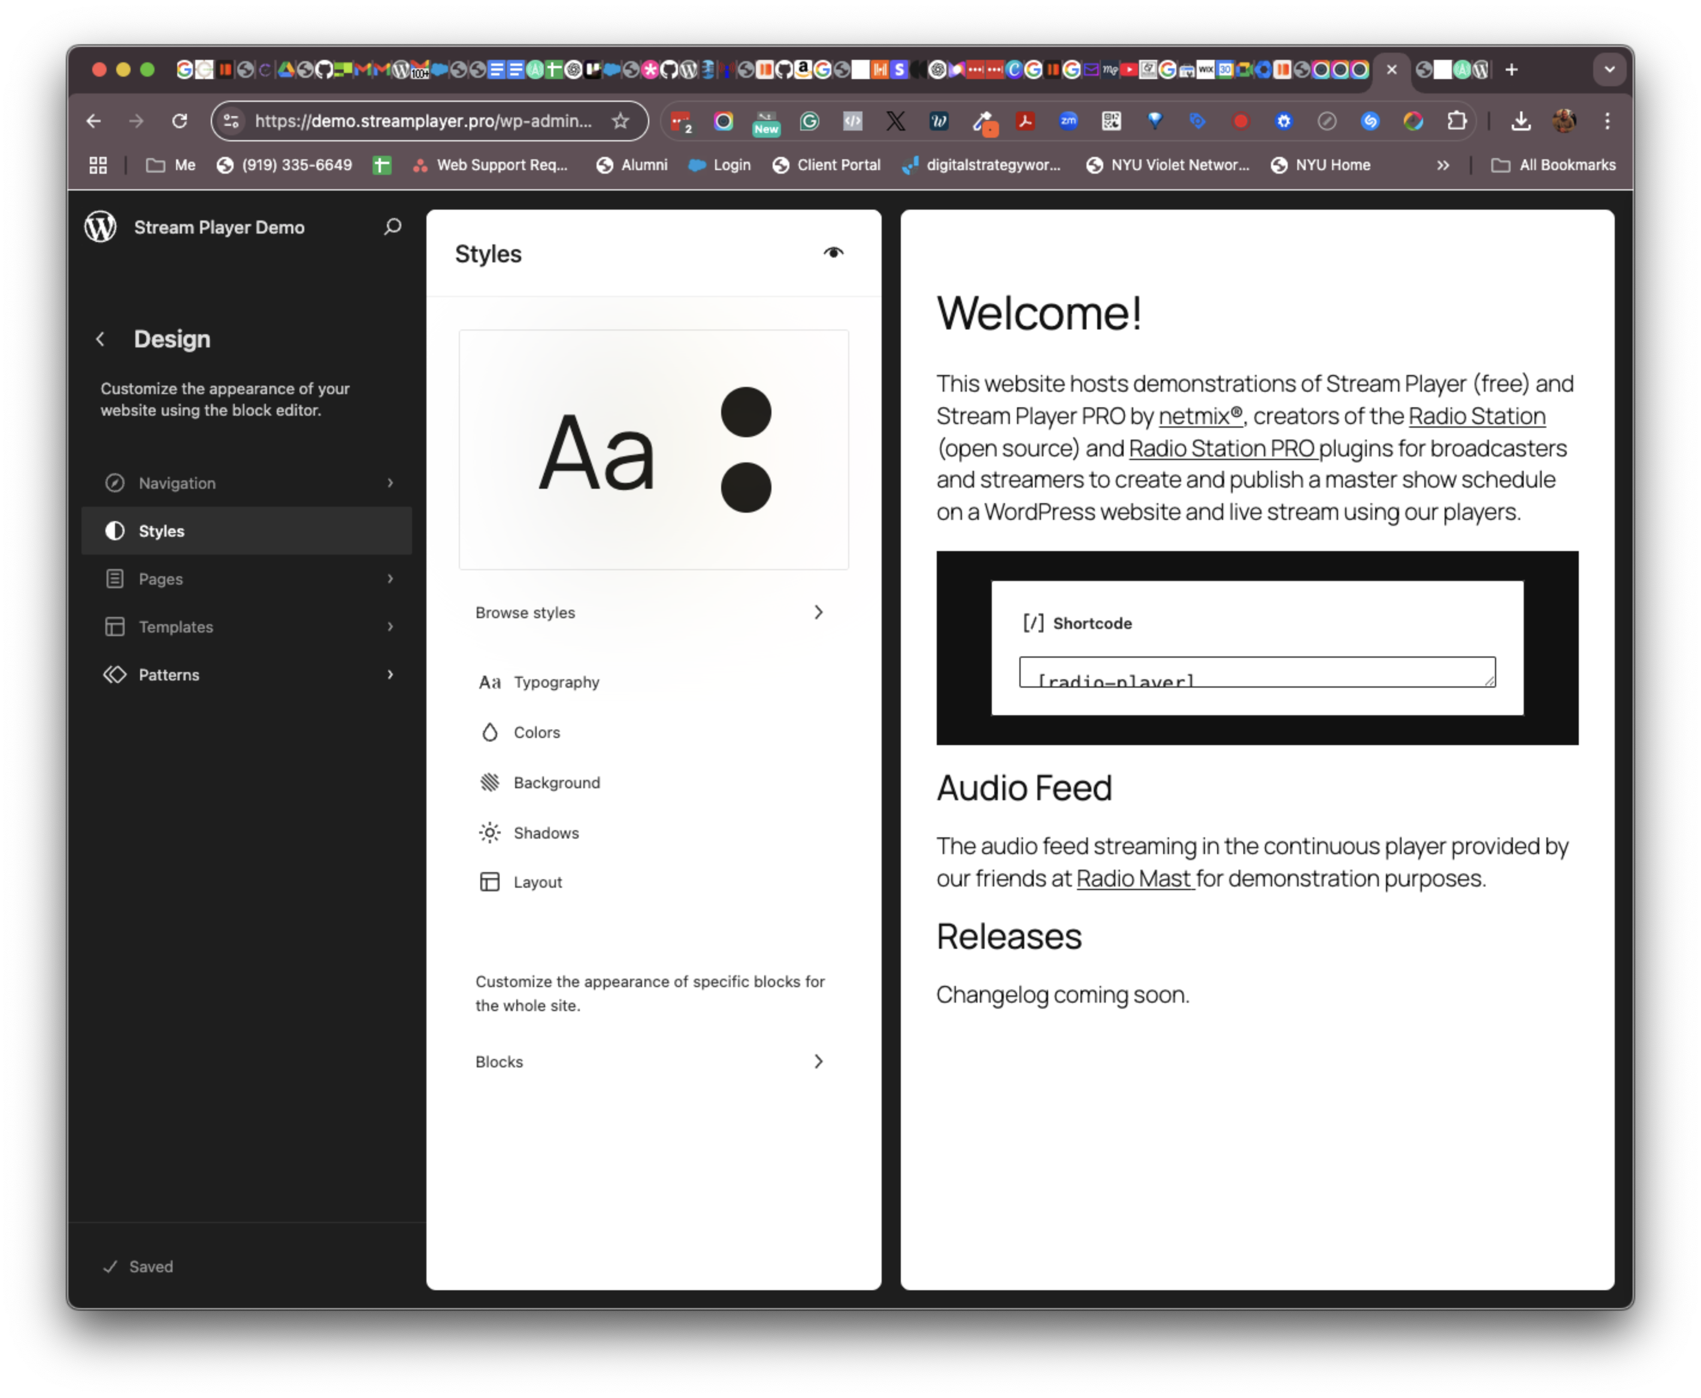Open a new browser tab
The height and width of the screenshot is (1398, 1701).
point(1512,70)
